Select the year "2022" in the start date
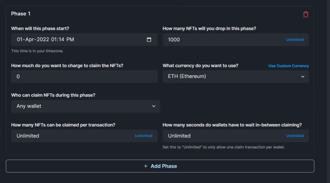This screenshot has width=330, height=183. (x=43, y=40)
